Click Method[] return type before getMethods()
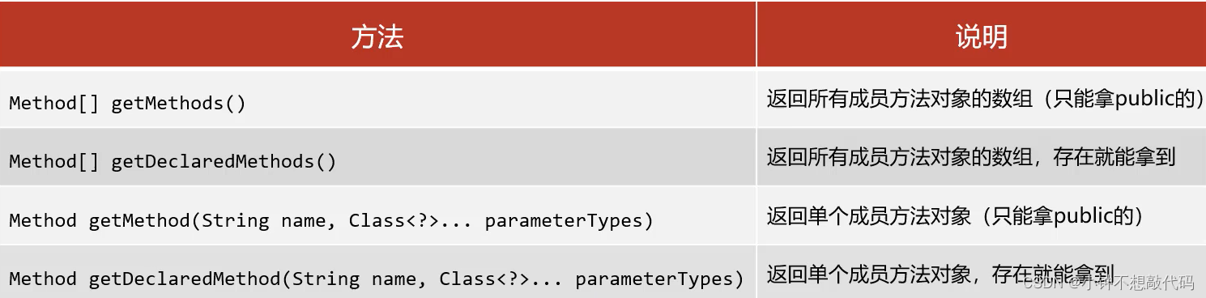 [x=53, y=104]
